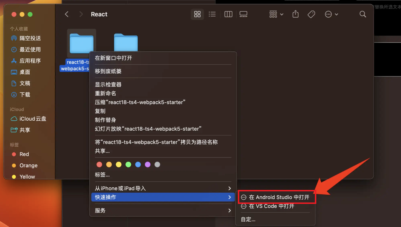Switch Finder to list view
Image resolution: width=401 pixels, height=227 pixels.
212,14
